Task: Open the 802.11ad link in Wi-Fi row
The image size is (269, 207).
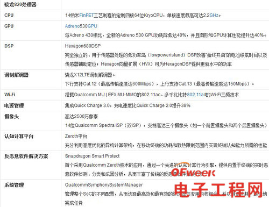Action: 196,95
